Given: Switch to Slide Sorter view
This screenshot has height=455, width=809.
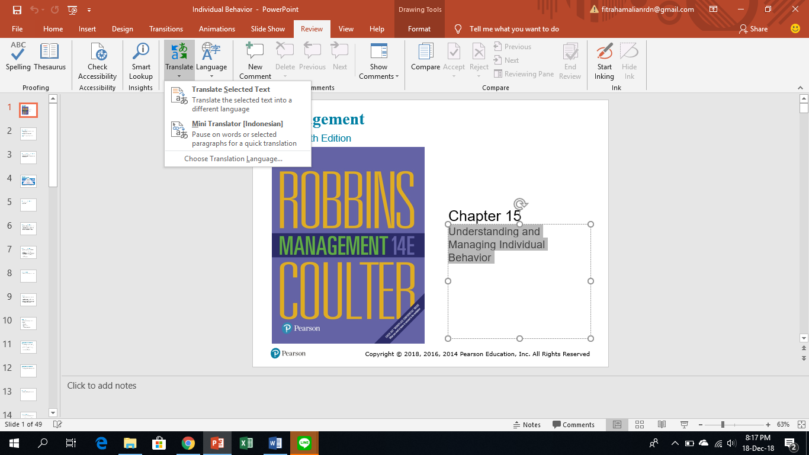Looking at the screenshot, I should tap(640, 425).
